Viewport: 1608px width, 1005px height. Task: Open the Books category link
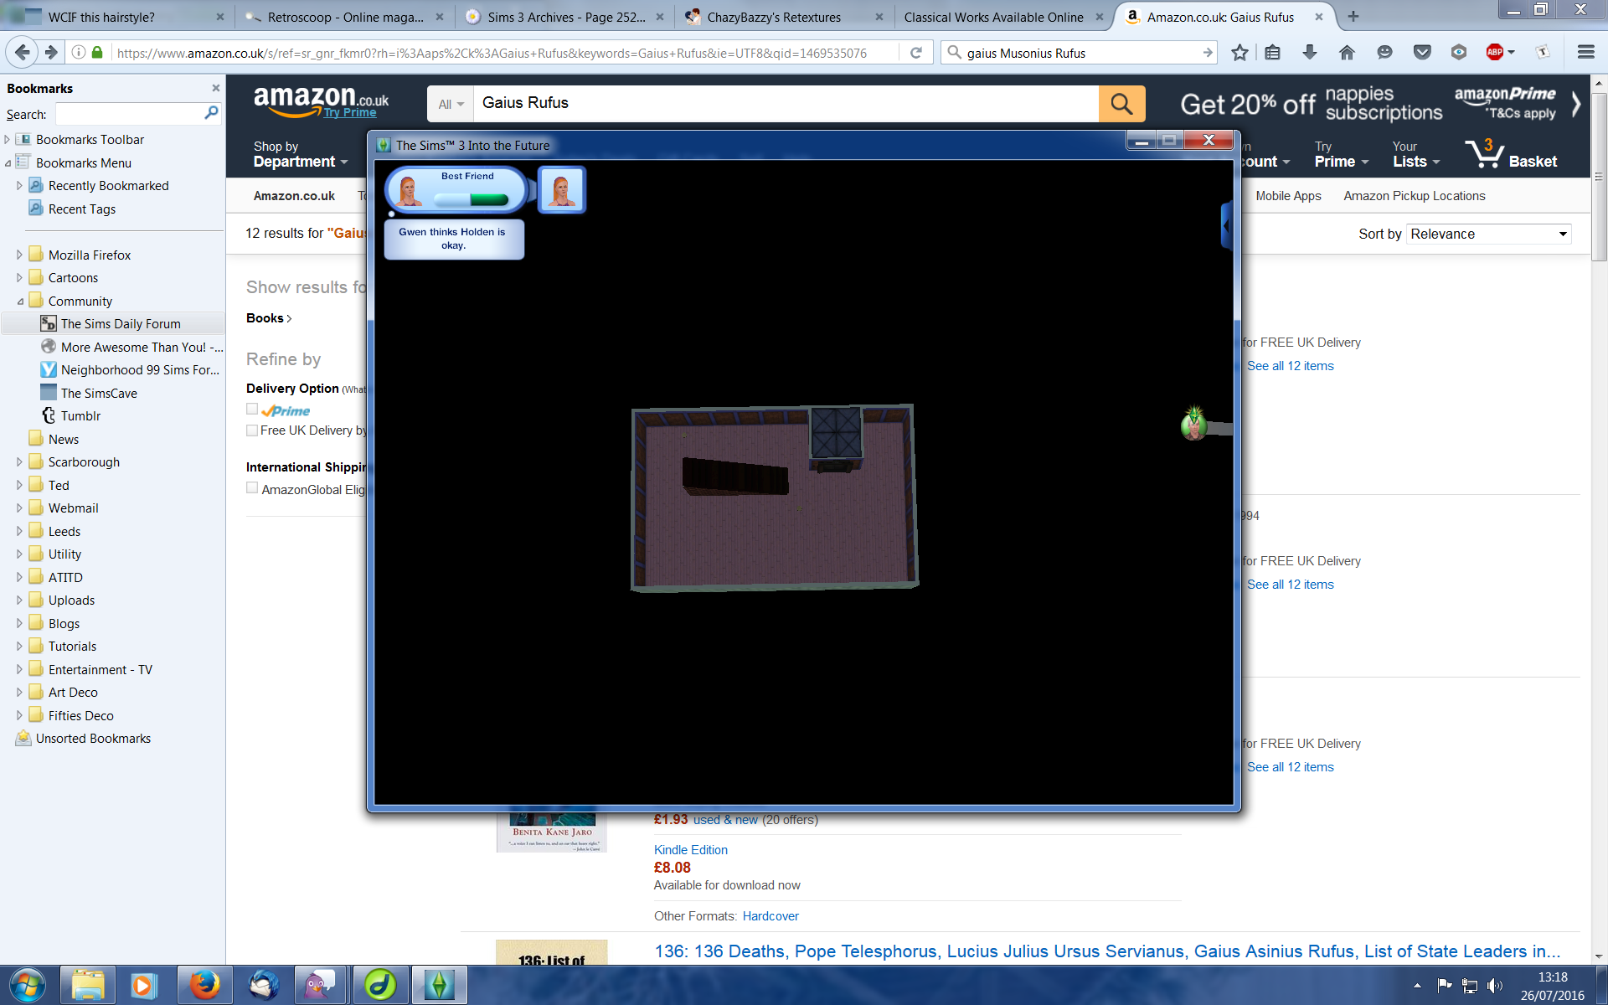pos(269,318)
